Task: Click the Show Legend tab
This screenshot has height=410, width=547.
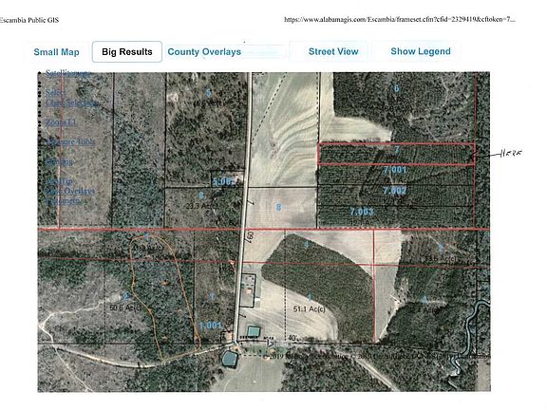Action: 421,51
